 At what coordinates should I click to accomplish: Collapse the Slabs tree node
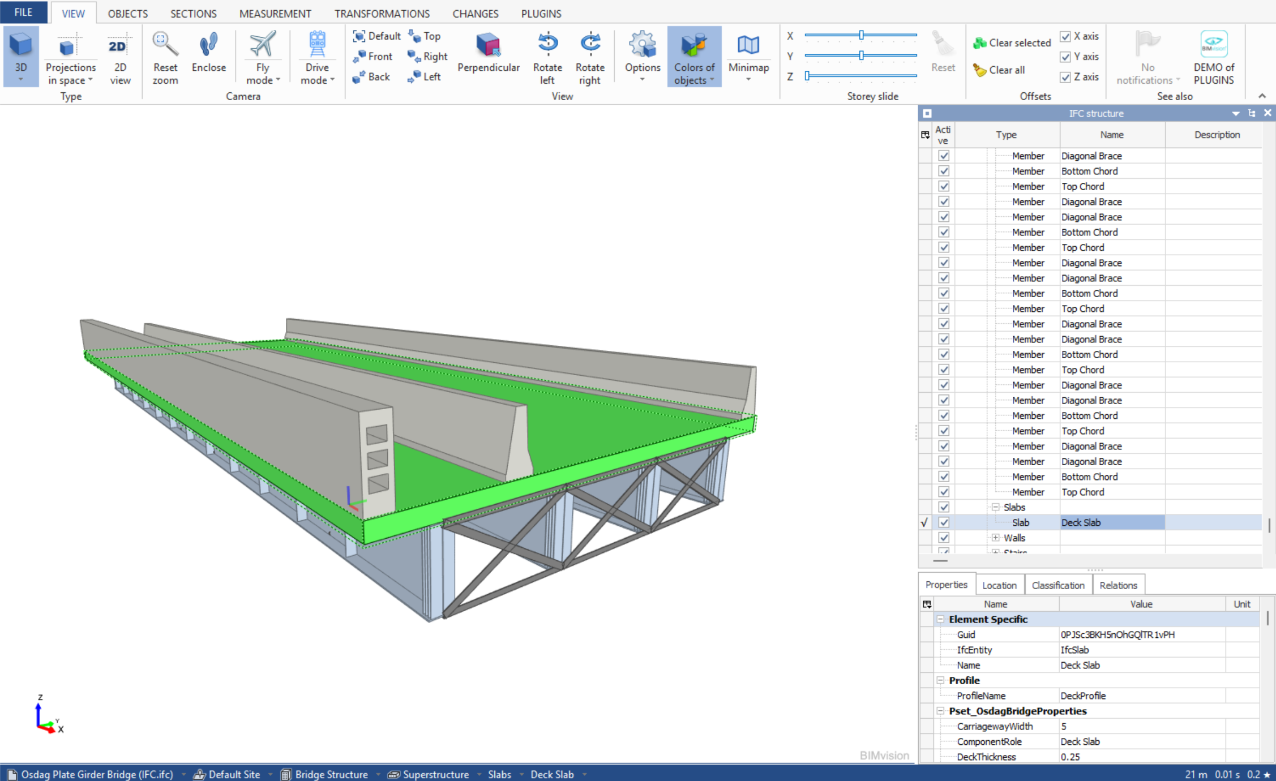point(995,507)
